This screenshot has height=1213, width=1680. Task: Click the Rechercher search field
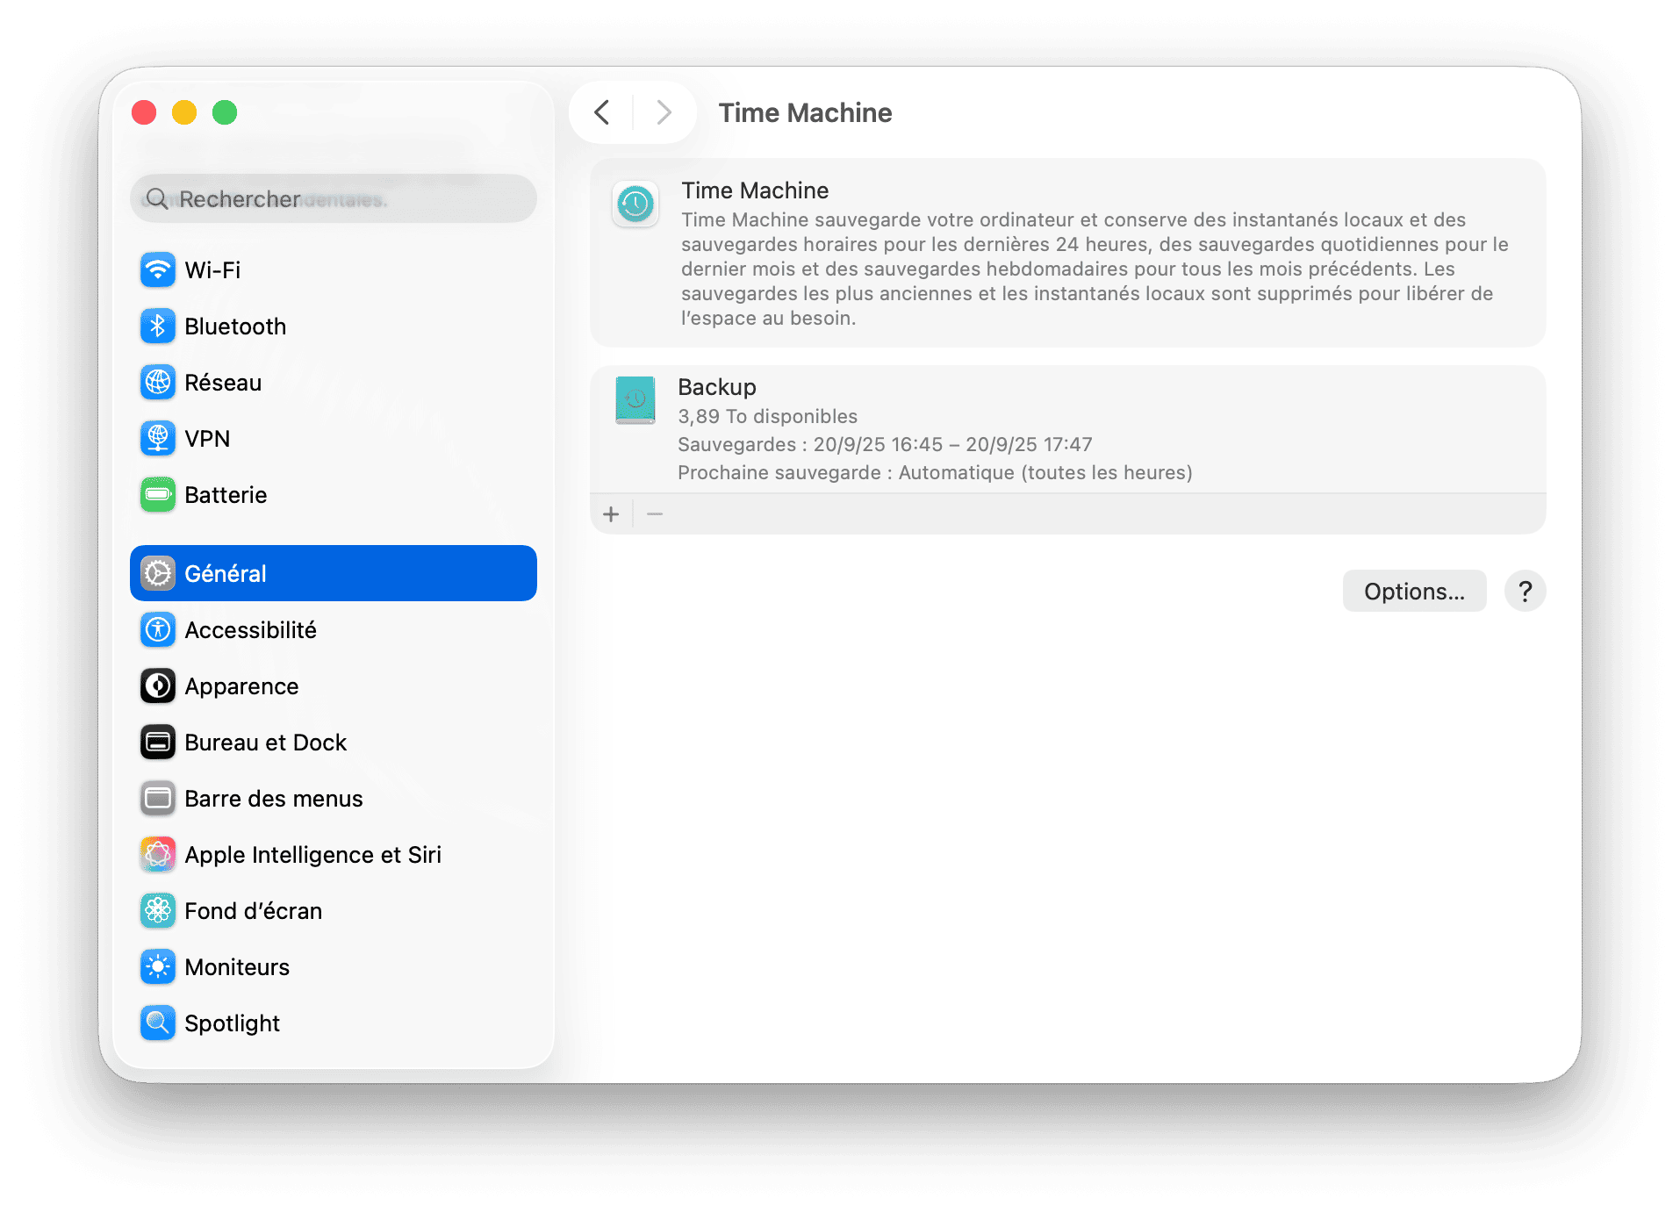click(333, 198)
